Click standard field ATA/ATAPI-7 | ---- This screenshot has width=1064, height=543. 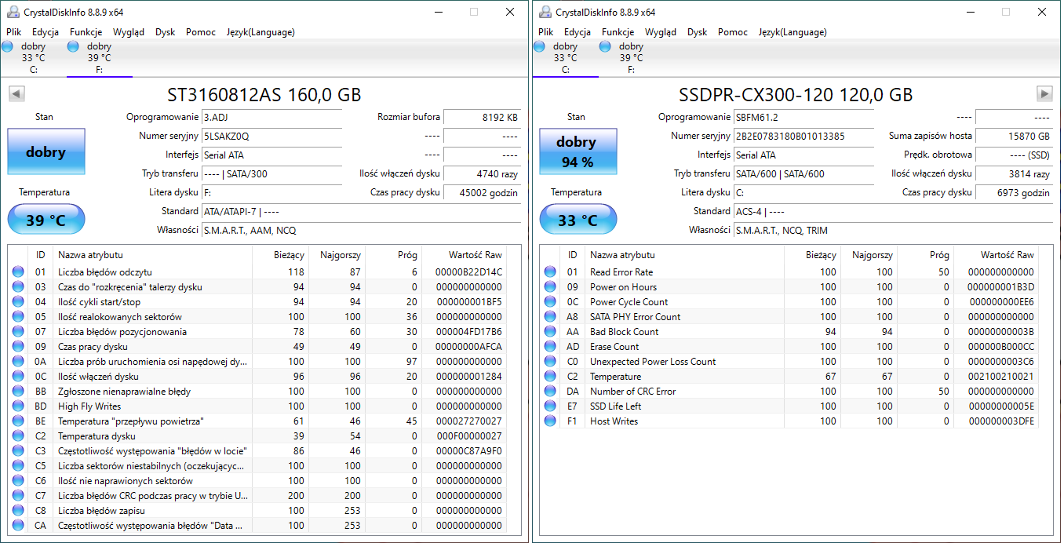tap(361, 211)
